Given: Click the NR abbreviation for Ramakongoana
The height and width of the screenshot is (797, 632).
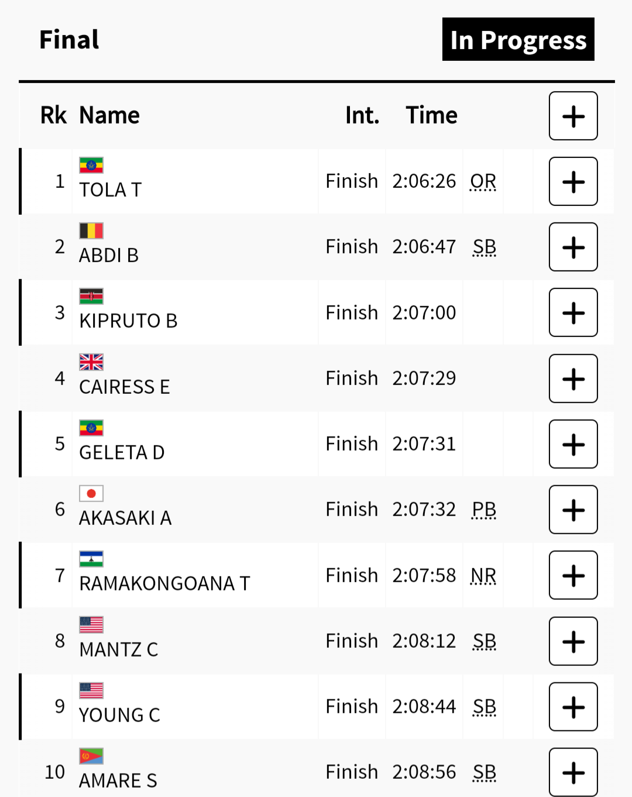Looking at the screenshot, I should tap(483, 576).
